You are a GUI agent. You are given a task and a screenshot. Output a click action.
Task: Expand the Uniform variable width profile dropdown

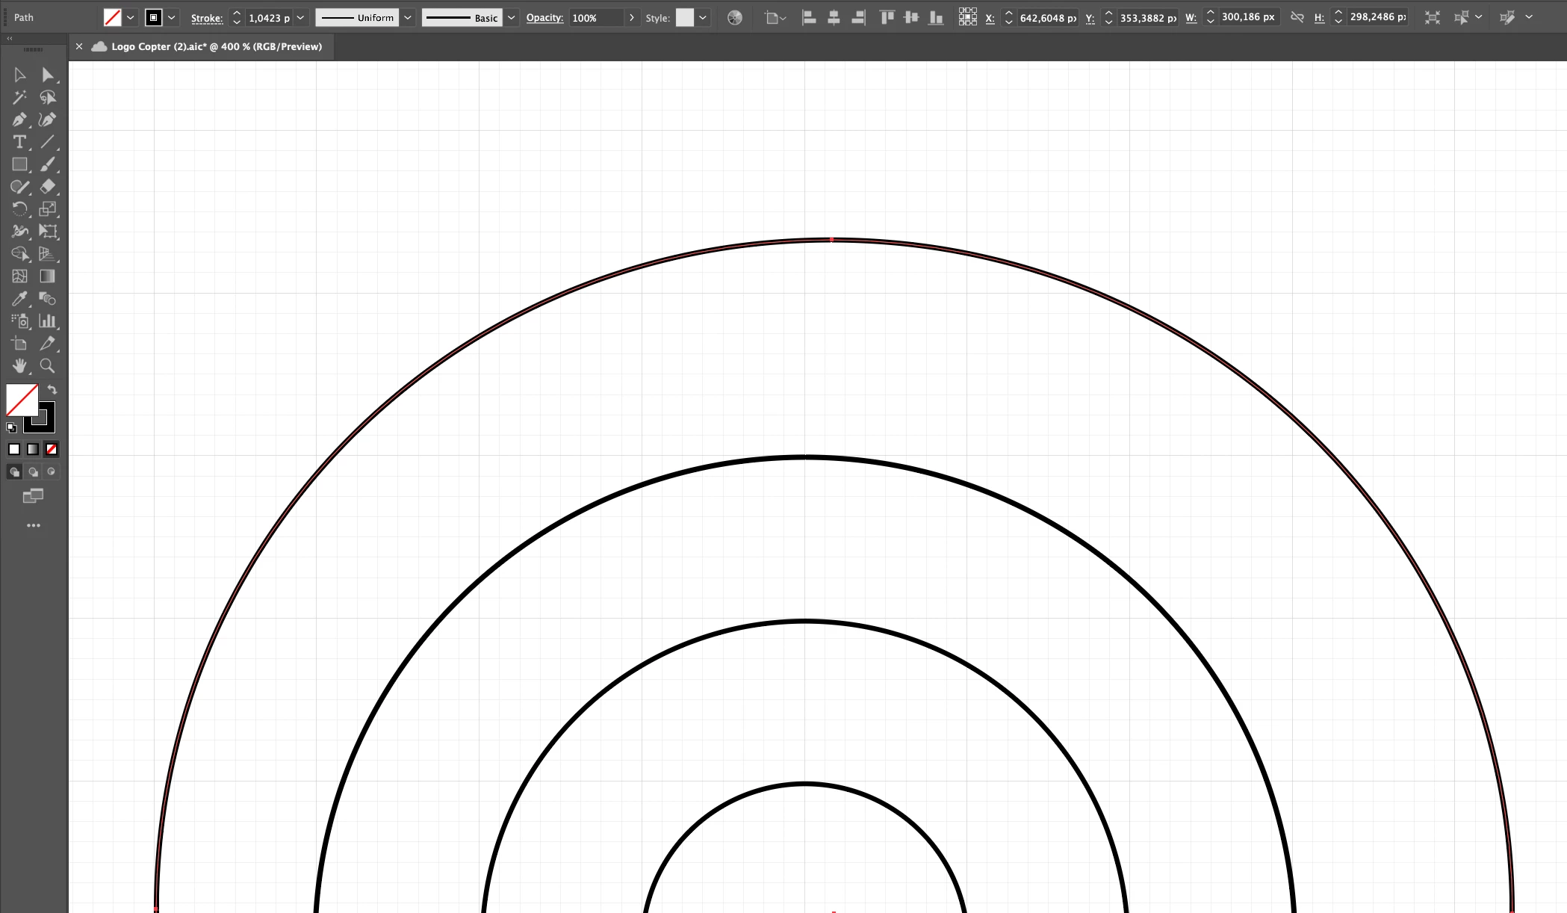pos(408,18)
